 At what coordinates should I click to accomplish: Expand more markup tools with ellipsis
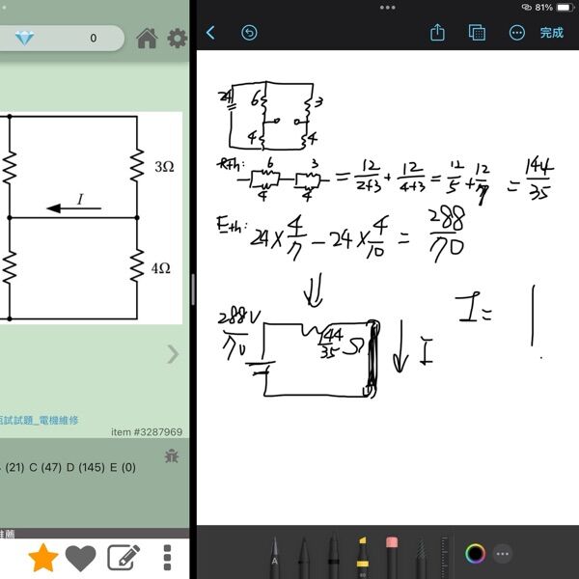[x=503, y=554]
